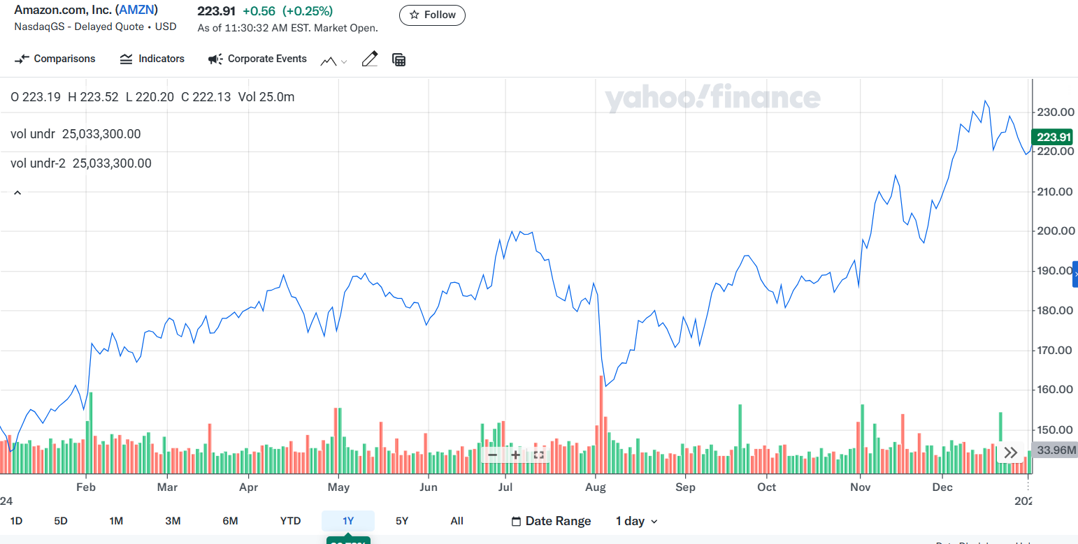The height and width of the screenshot is (544, 1078).
Task: Show Corporate Events on the chart
Action: (257, 59)
